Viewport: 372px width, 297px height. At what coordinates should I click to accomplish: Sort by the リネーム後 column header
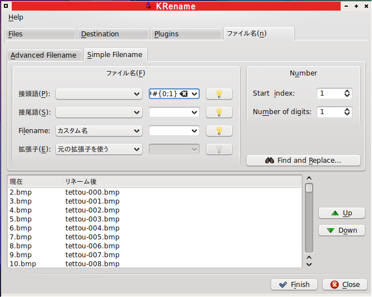click(x=182, y=181)
